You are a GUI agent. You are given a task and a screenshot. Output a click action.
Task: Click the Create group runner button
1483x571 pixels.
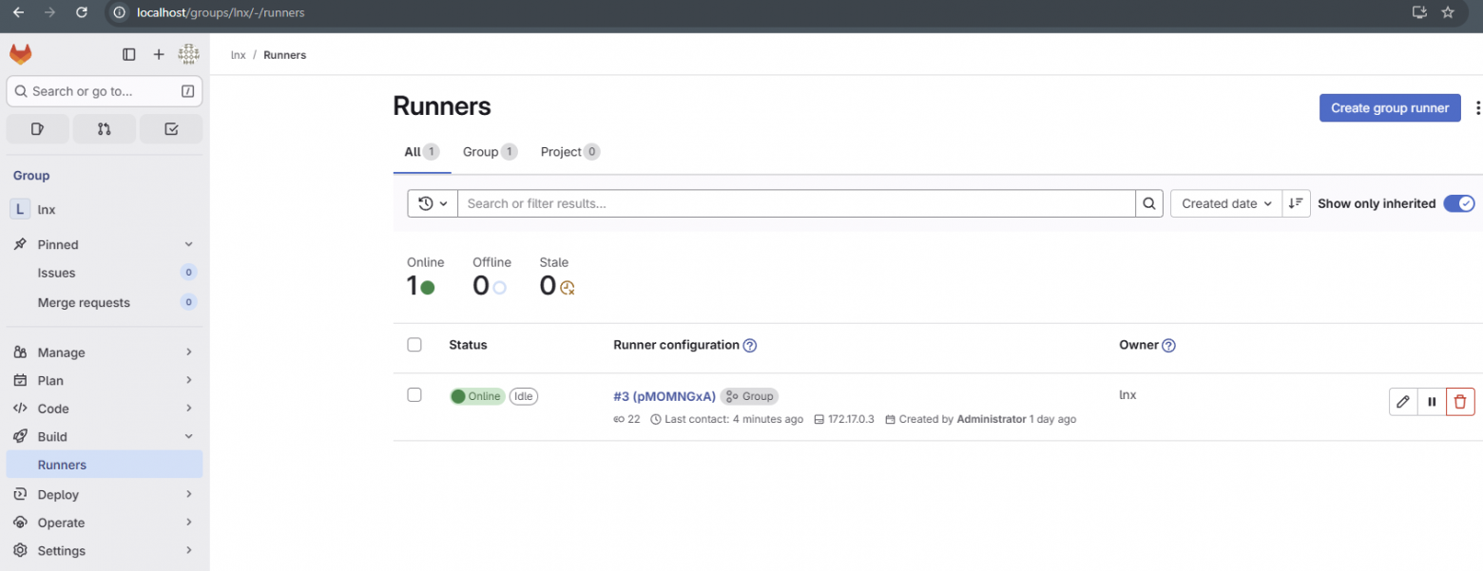(1389, 107)
